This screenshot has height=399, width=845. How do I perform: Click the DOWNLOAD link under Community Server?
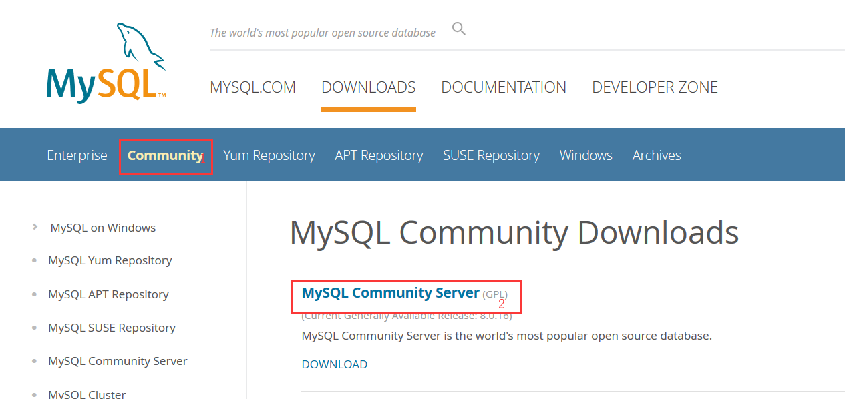335,364
